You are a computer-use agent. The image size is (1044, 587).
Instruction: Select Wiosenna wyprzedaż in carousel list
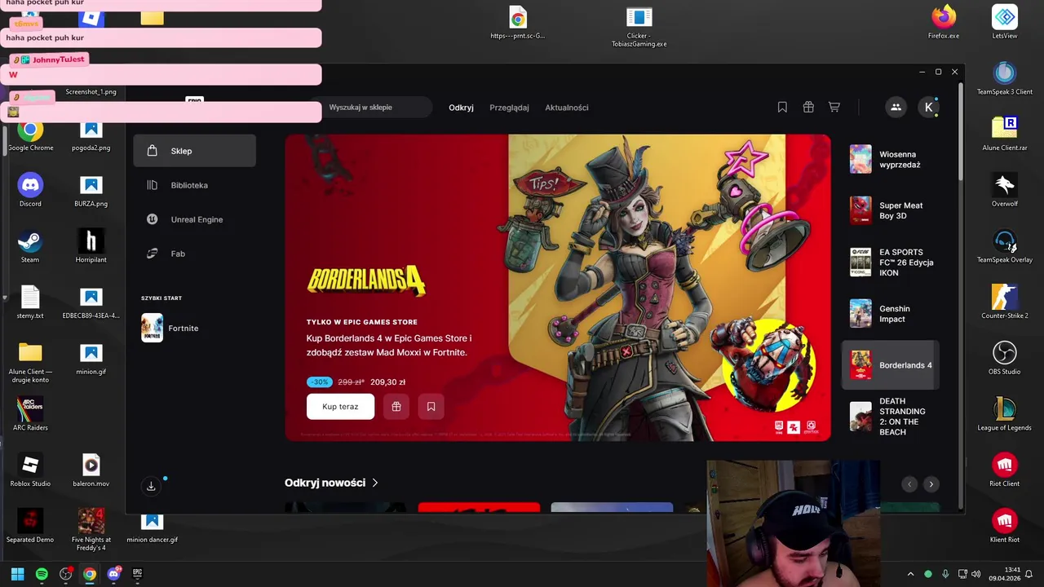click(x=890, y=159)
